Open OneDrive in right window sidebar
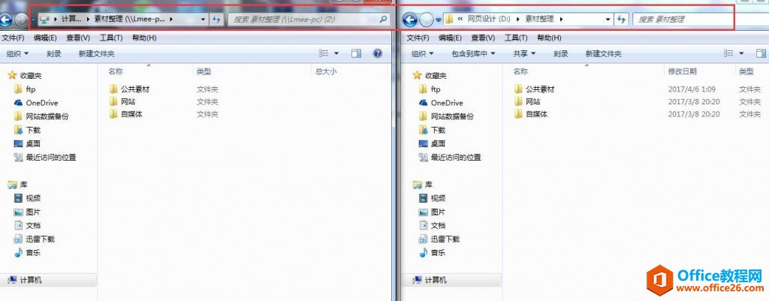Screen dimensions: 769x301 pos(441,103)
